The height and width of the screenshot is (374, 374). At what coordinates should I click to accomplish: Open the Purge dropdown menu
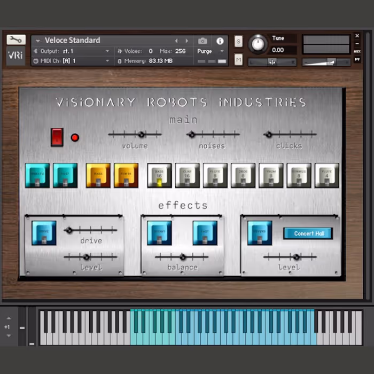211,51
